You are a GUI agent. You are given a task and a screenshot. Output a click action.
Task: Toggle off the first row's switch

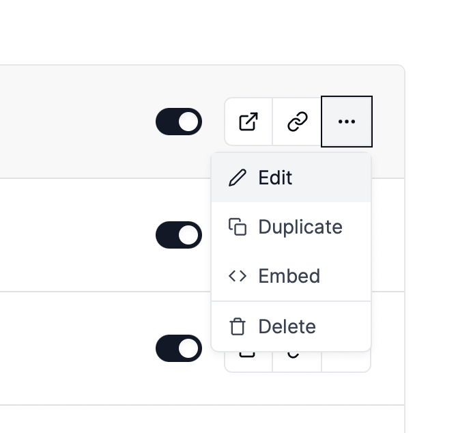(x=179, y=122)
